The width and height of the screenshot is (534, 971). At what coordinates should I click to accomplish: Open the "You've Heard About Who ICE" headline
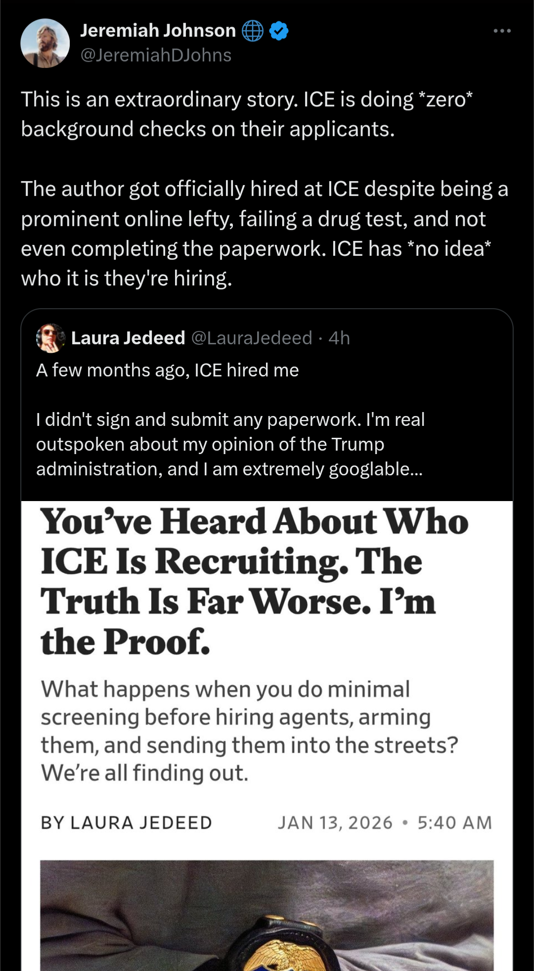click(254, 581)
